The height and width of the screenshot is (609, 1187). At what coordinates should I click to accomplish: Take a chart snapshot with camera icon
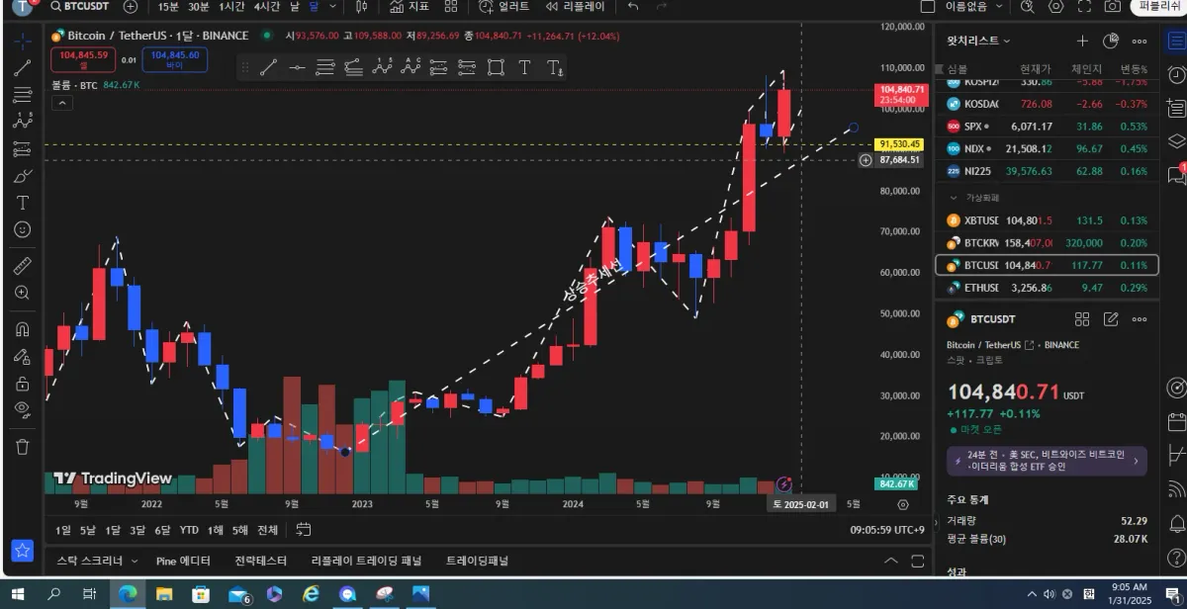click(x=1113, y=7)
